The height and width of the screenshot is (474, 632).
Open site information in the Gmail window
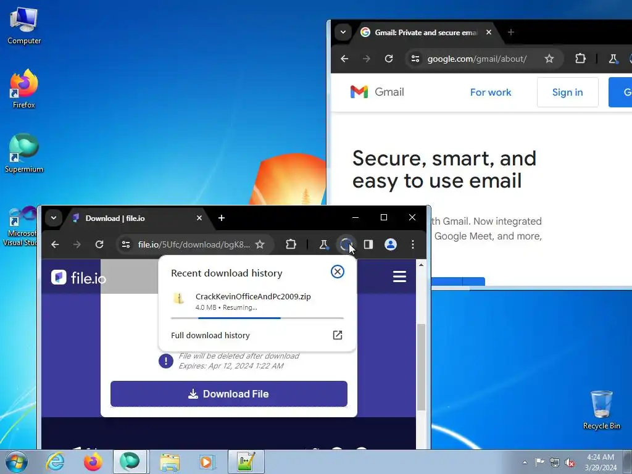pyautogui.click(x=415, y=59)
